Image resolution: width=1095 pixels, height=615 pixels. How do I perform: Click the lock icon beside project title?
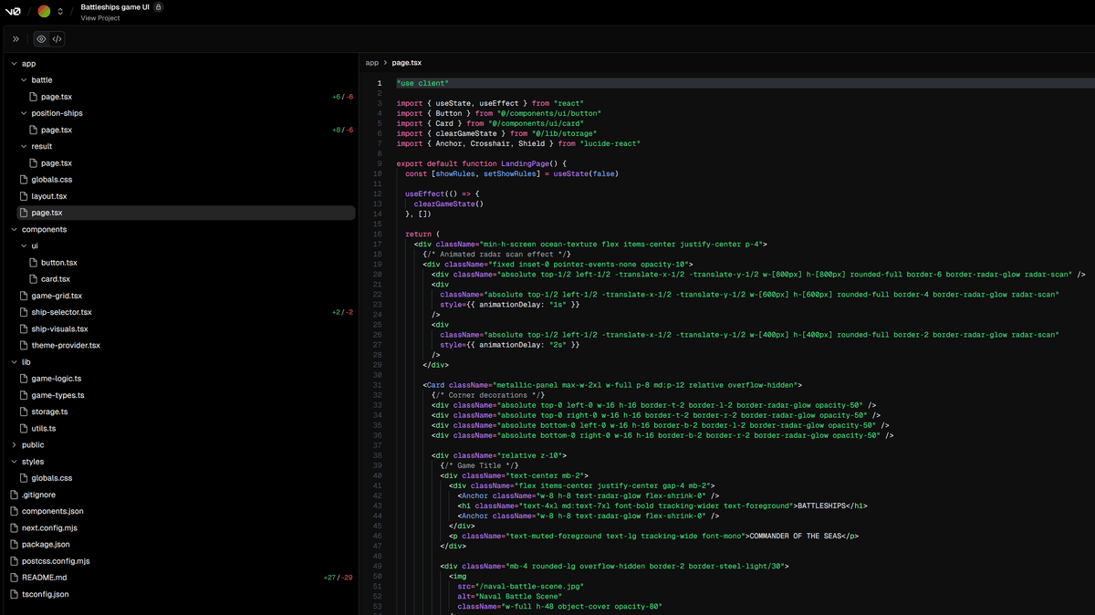pos(159,6)
